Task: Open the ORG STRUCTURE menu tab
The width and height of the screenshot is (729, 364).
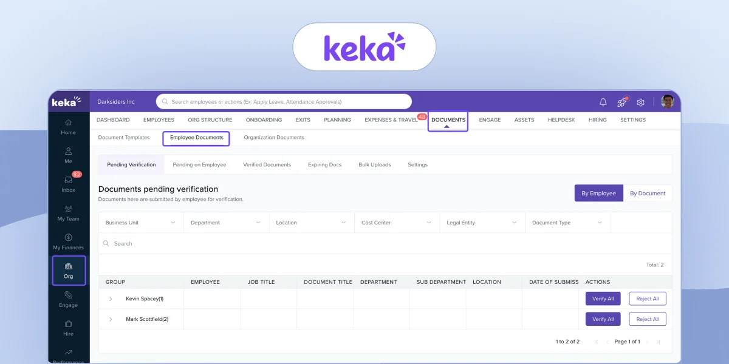Action: pyautogui.click(x=210, y=120)
